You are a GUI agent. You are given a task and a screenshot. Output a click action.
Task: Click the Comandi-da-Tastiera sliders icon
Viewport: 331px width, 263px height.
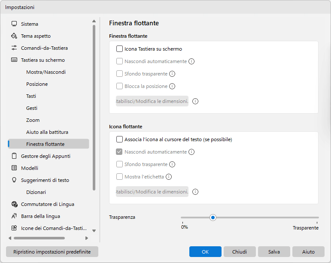coord(14,48)
